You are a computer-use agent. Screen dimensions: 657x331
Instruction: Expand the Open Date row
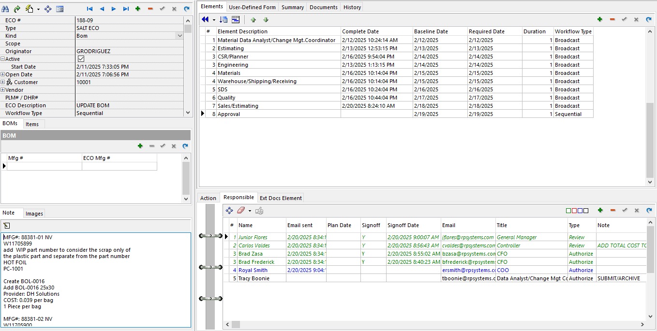coord(3,74)
